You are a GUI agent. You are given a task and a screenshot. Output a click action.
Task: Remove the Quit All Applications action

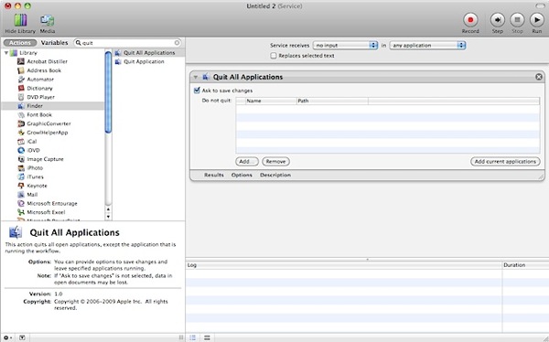tap(539, 77)
